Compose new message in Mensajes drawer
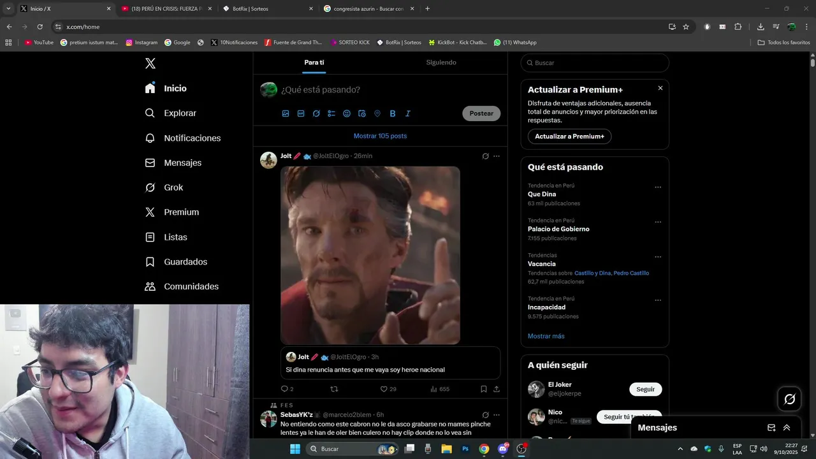Viewport: 816px width, 459px height. pos(771,428)
